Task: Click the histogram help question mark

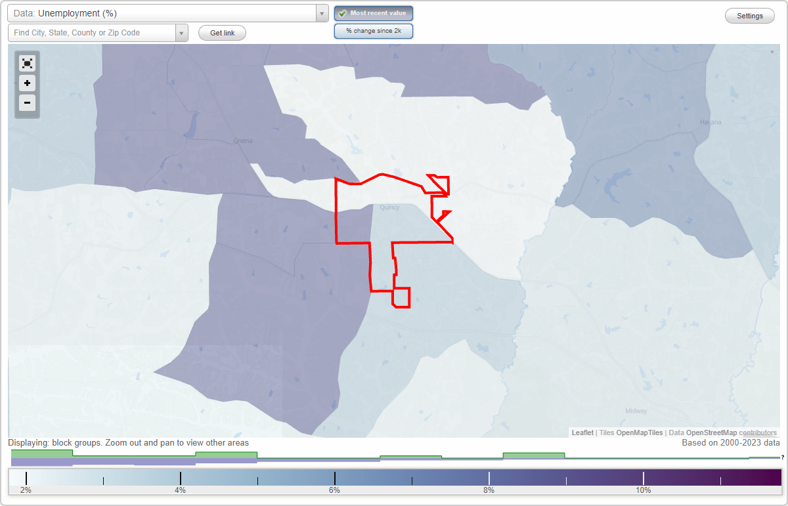Action: point(782,457)
